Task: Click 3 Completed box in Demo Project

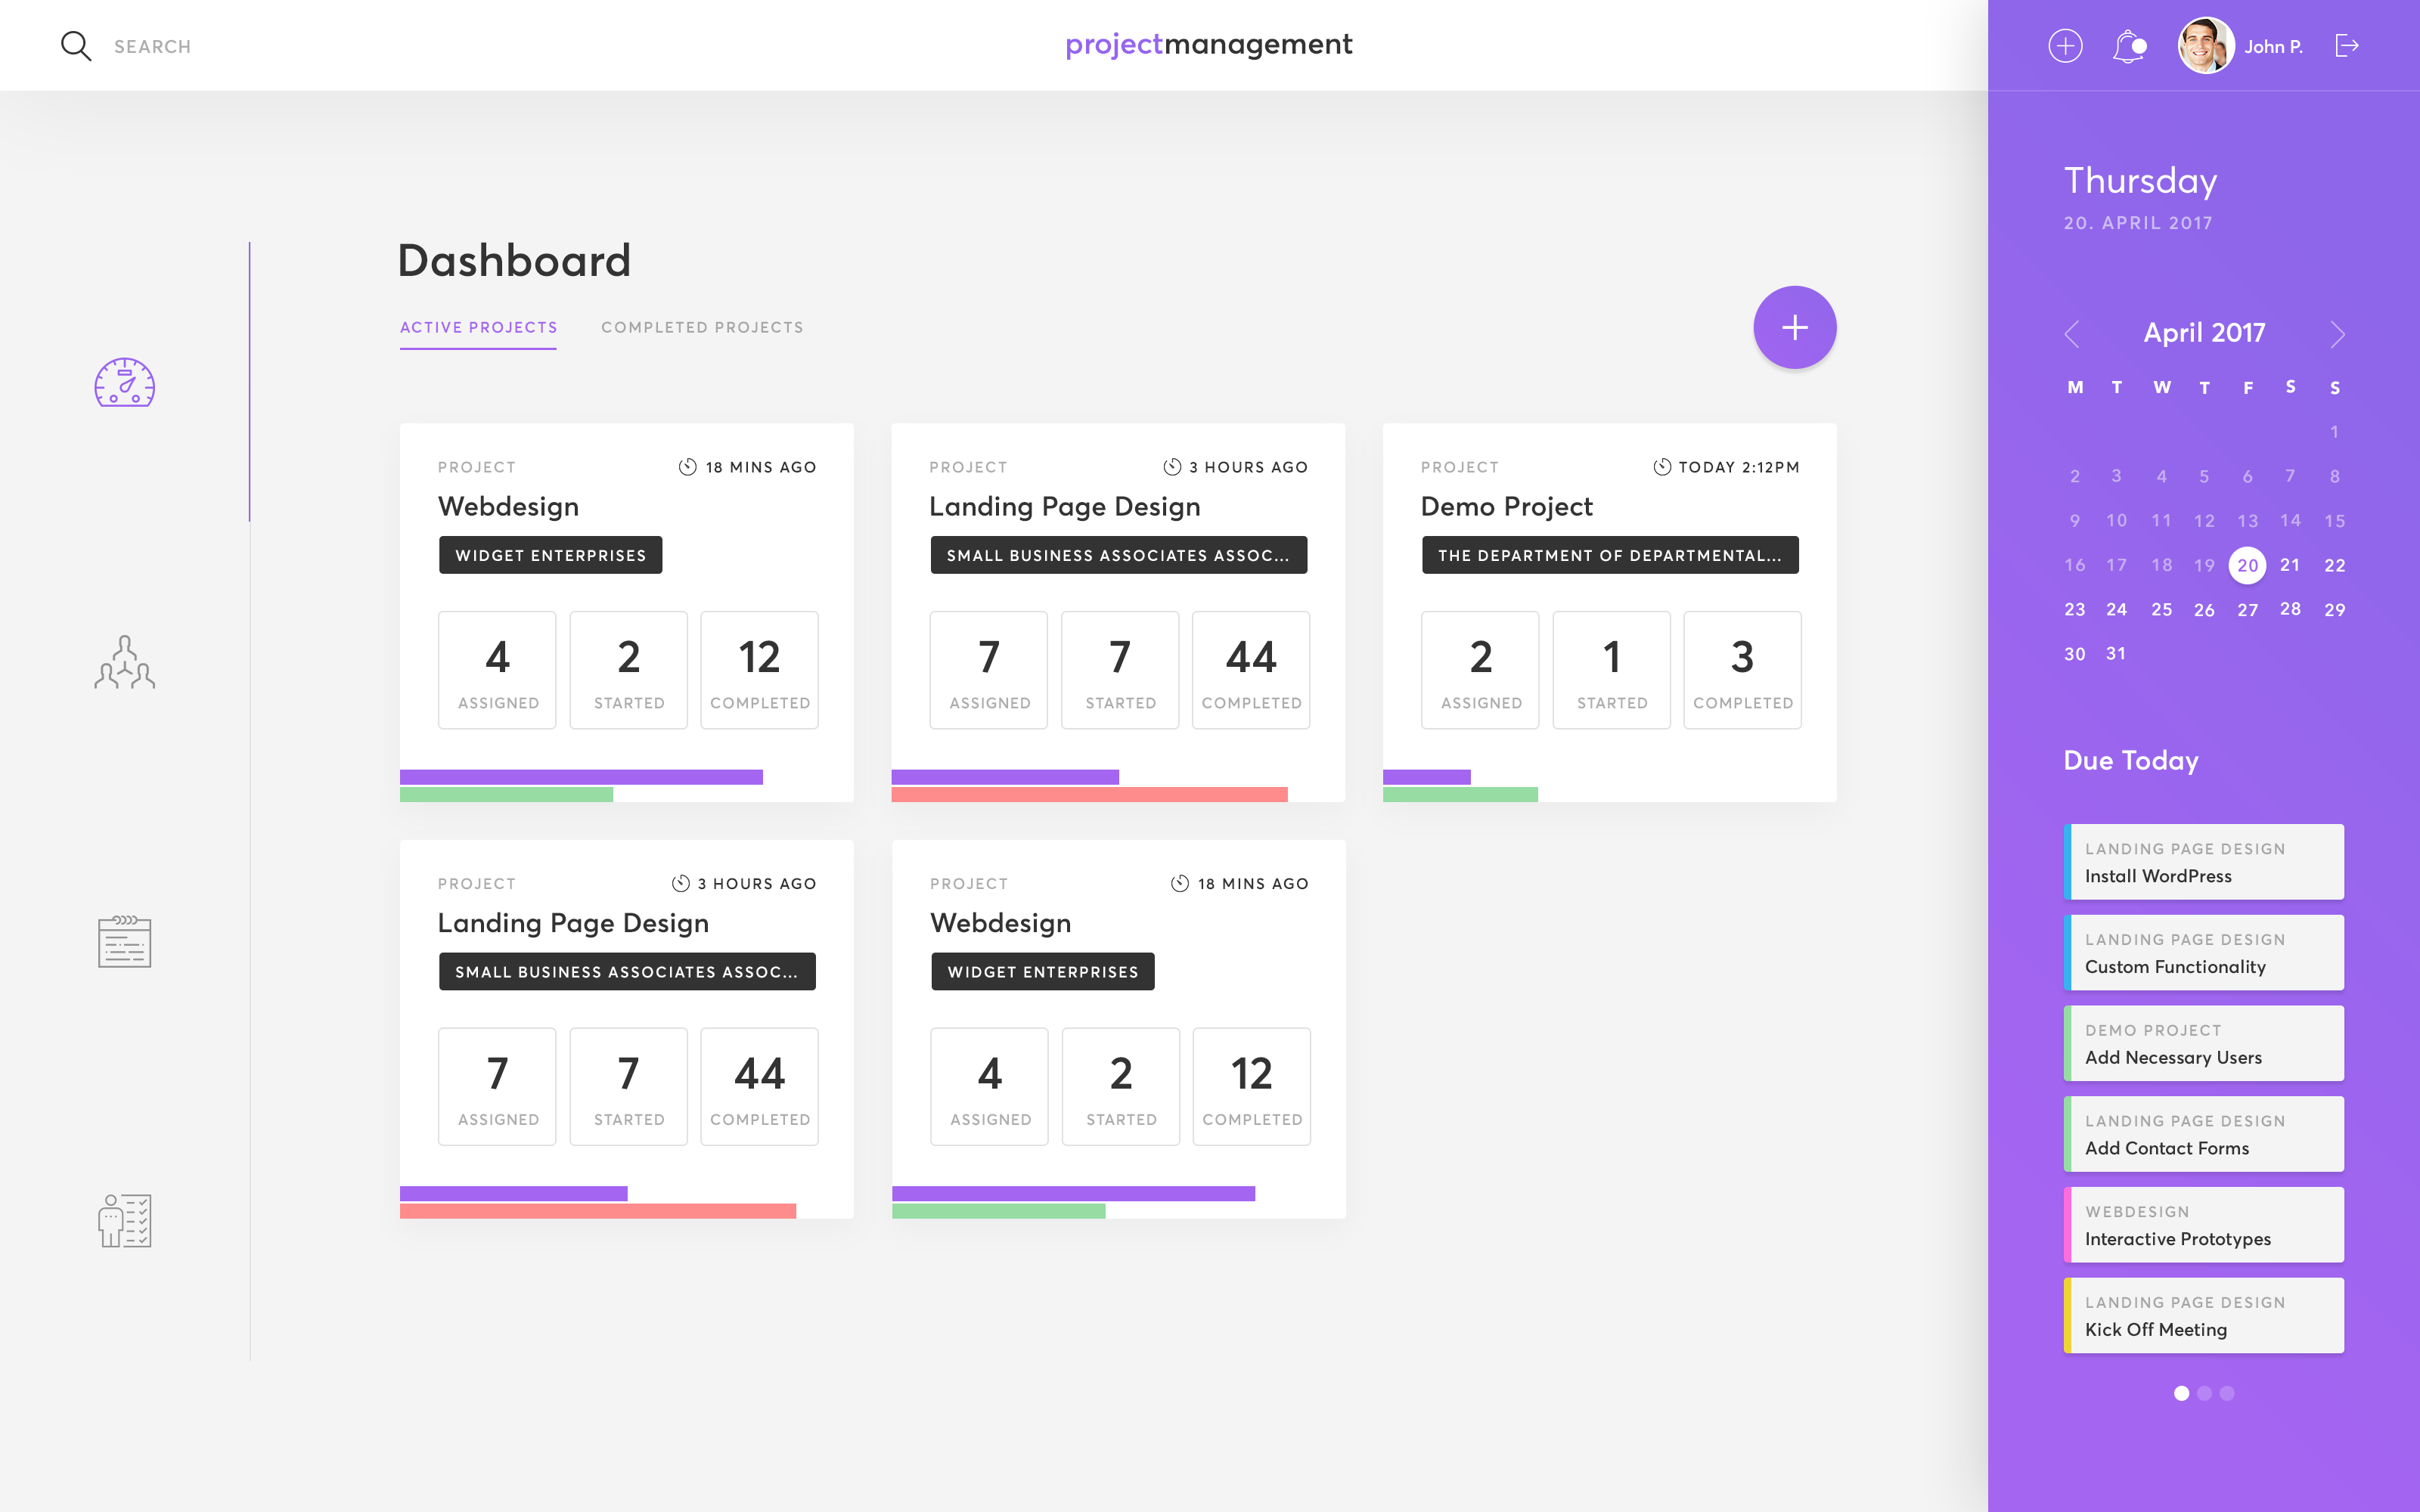Action: (x=1742, y=670)
